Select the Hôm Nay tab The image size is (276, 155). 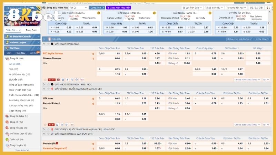pyautogui.click(x=20, y=53)
